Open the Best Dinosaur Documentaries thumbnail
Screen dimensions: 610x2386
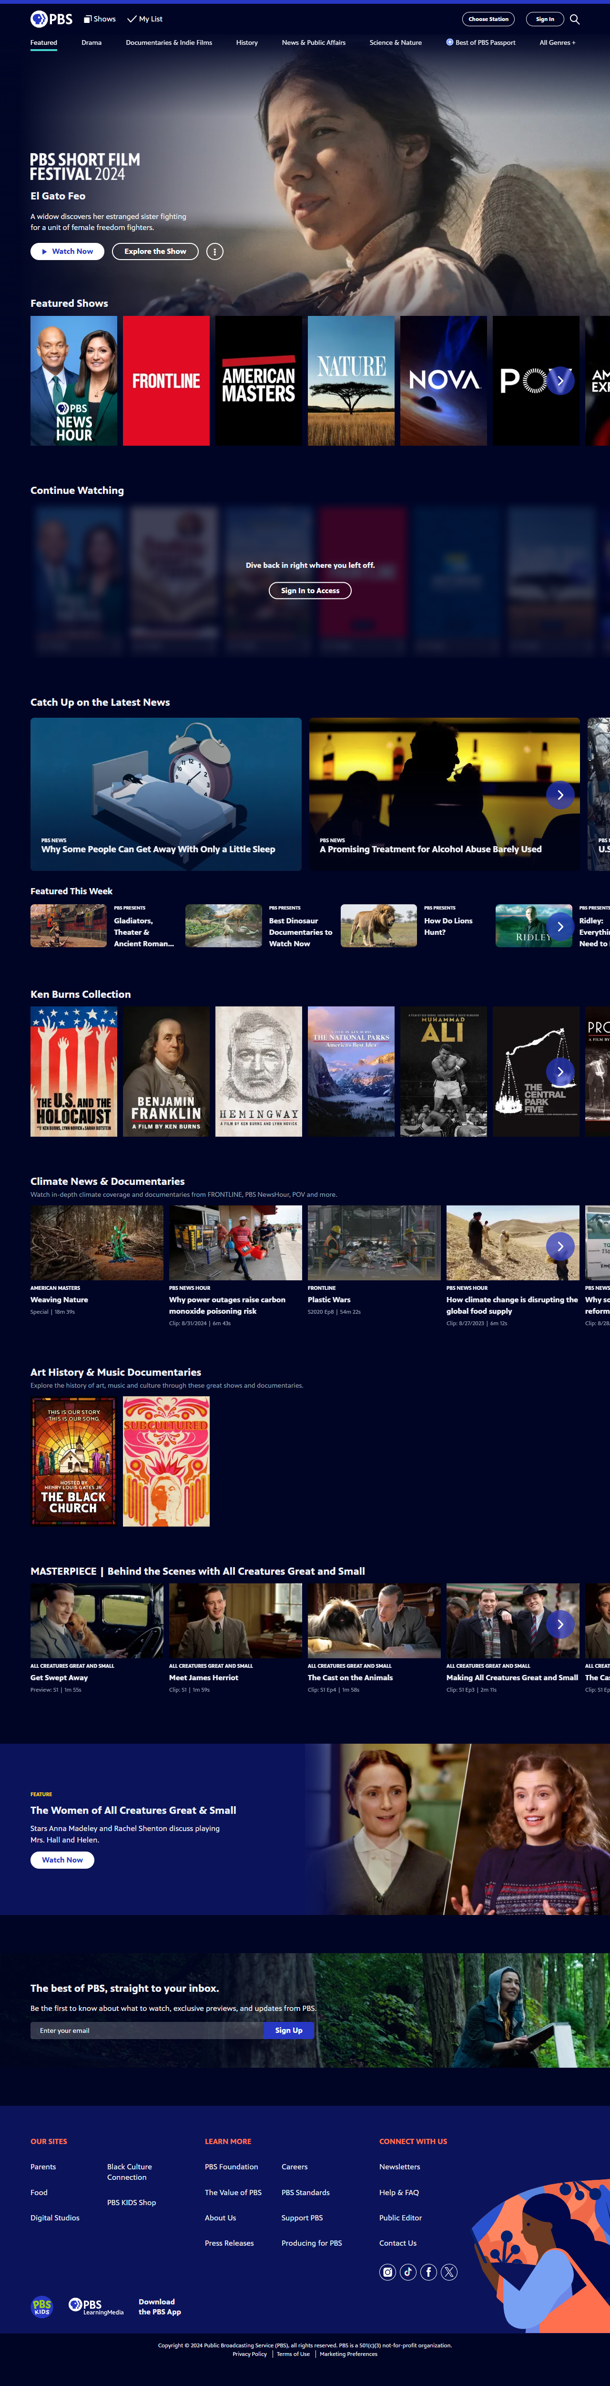[x=223, y=926]
